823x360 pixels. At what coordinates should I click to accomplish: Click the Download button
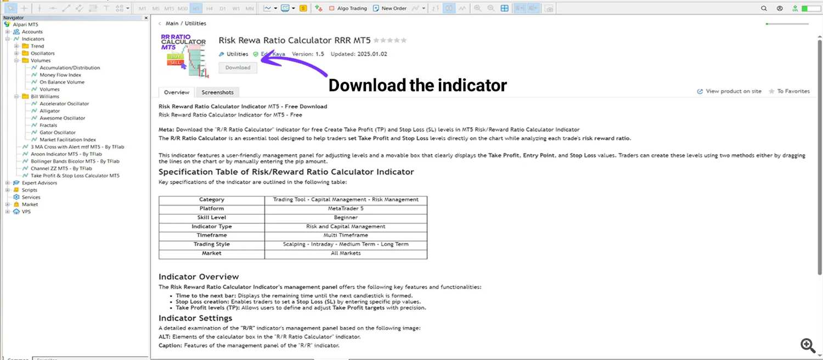(x=238, y=67)
